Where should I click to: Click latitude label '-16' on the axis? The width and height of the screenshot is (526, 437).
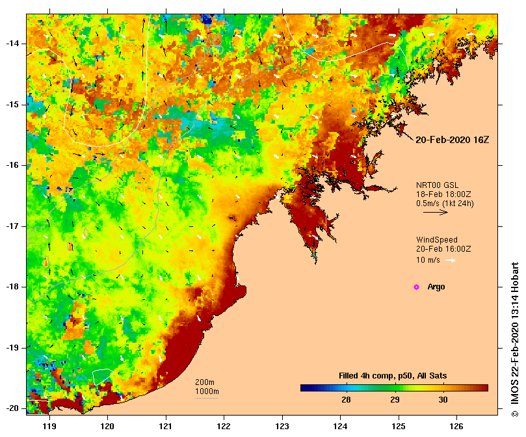pos(13,165)
